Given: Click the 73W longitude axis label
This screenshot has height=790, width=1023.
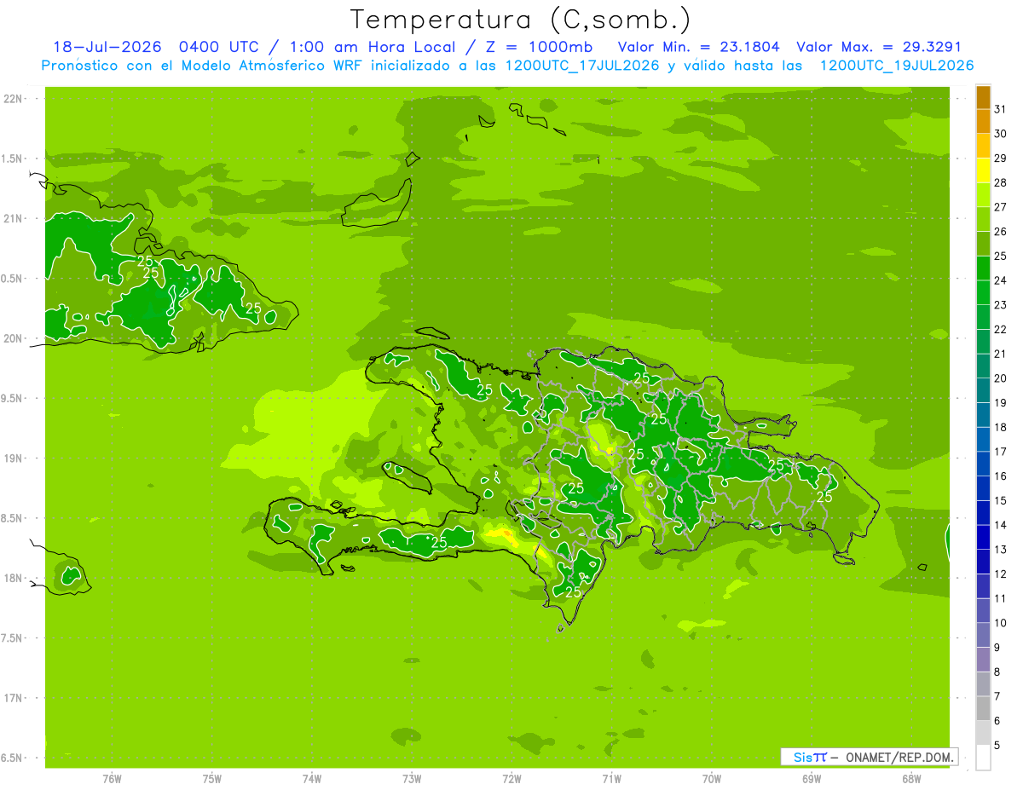Looking at the screenshot, I should [412, 778].
